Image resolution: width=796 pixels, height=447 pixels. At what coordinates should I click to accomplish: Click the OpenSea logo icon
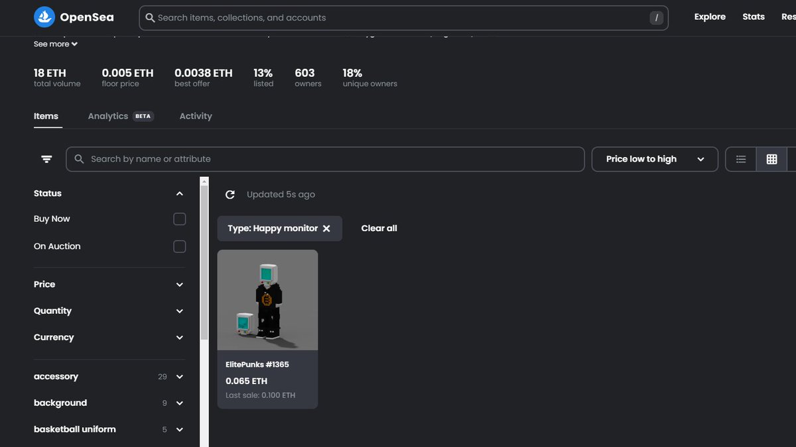pos(44,17)
